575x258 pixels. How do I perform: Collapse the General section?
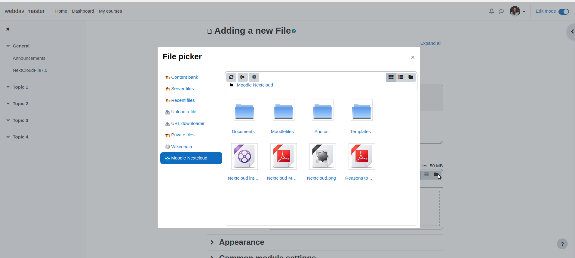pos(8,46)
